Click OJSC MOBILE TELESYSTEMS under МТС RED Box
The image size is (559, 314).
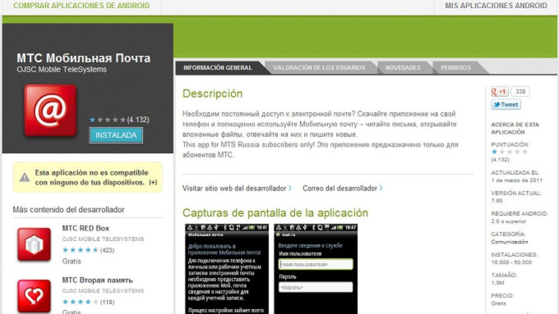pyautogui.click(x=103, y=239)
